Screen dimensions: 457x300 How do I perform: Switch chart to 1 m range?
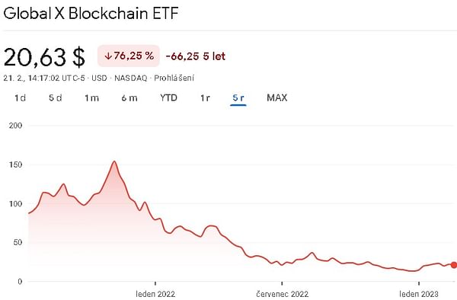point(92,98)
